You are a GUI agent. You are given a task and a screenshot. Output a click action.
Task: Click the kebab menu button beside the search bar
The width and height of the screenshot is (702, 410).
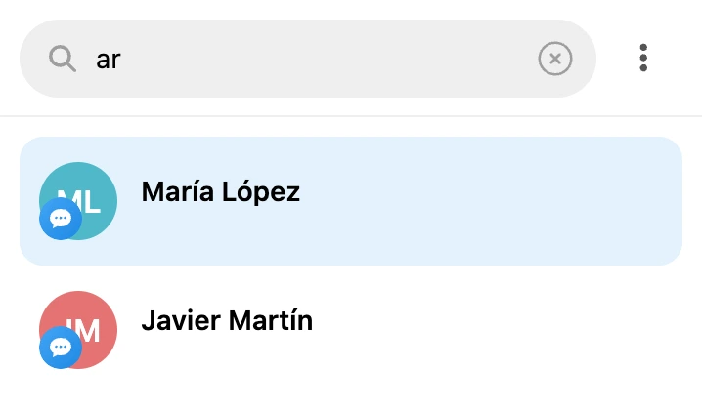pos(643,58)
